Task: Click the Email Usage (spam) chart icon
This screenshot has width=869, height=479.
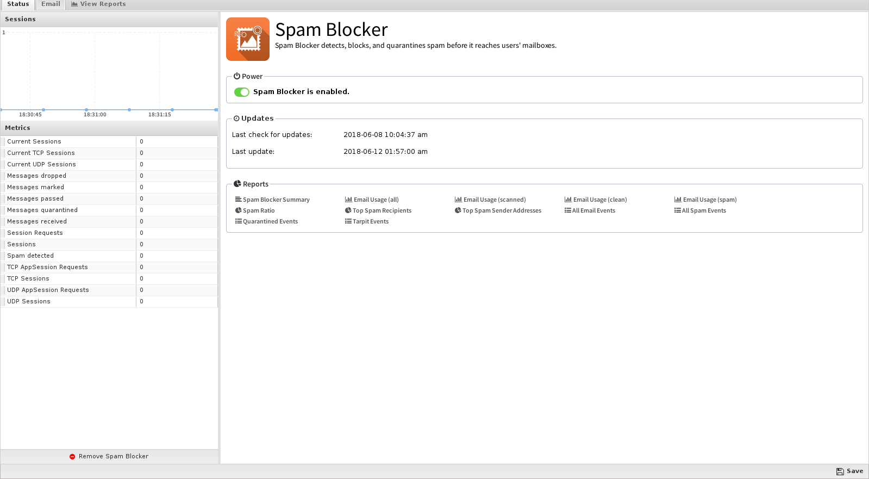Action: click(x=678, y=200)
